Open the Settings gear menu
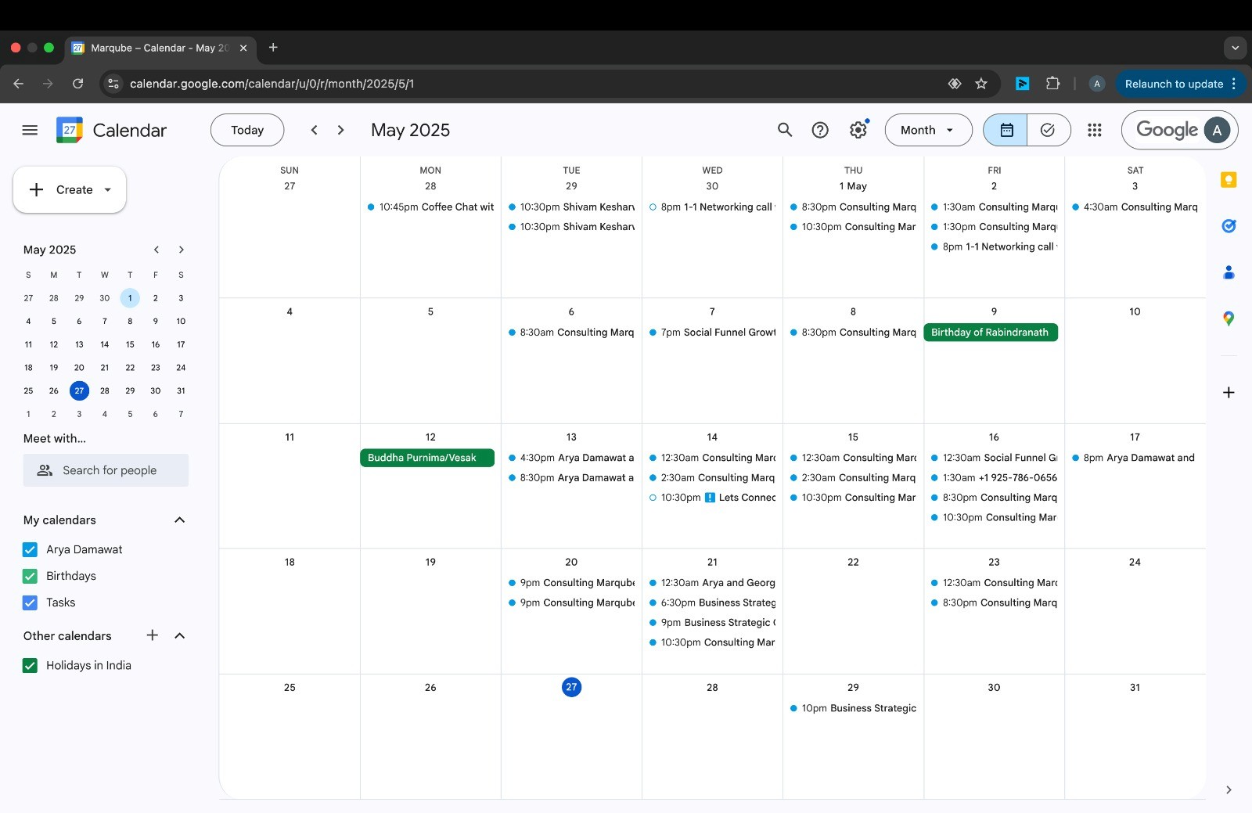This screenshot has height=813, width=1252. point(858,130)
